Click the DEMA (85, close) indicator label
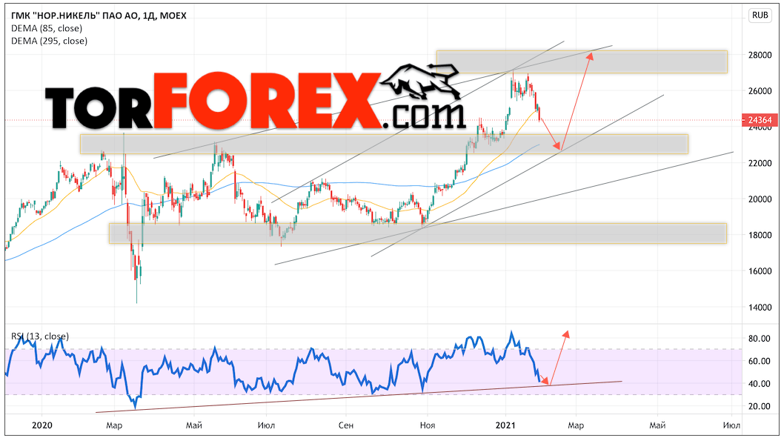 [47, 28]
